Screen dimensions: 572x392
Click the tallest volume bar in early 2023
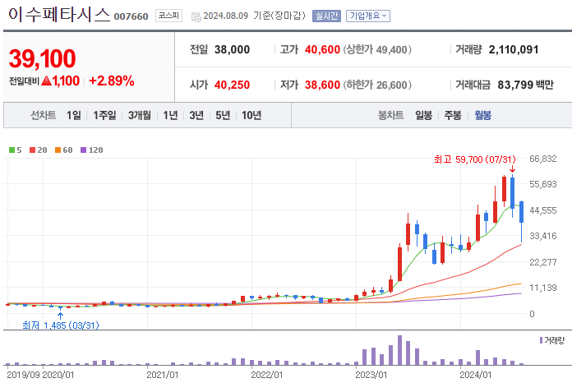(x=399, y=350)
